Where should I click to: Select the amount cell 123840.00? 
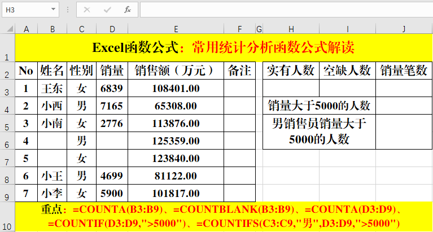tap(176, 158)
